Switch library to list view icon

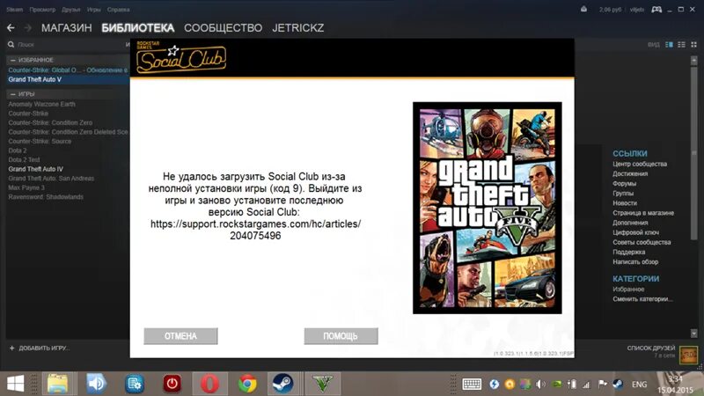681,45
